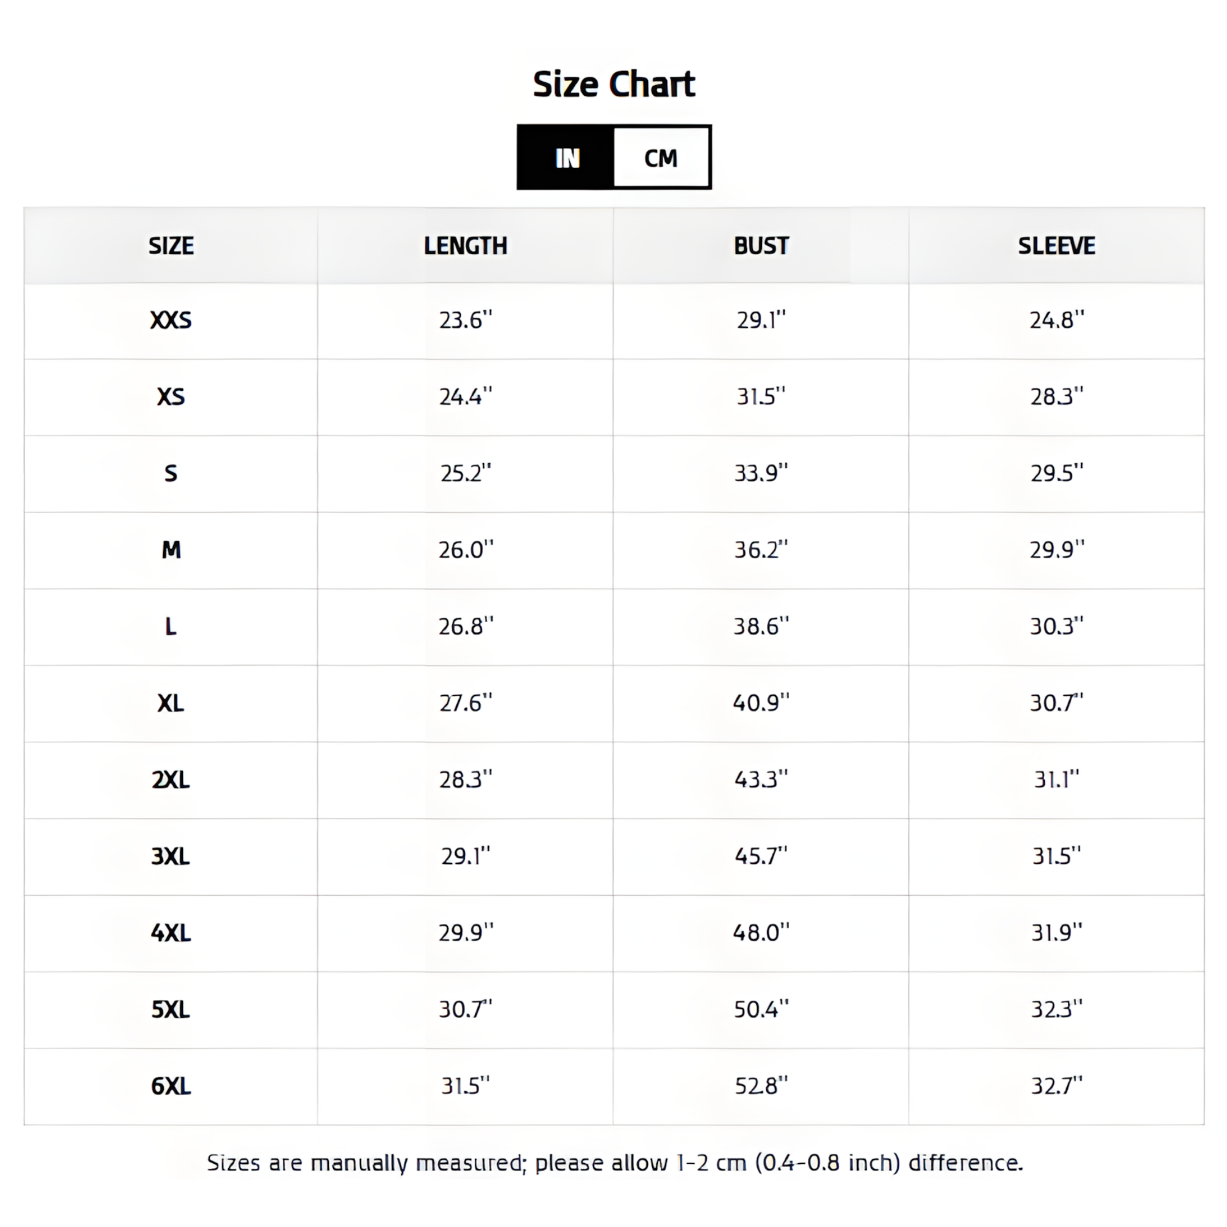Click the Size Chart heading
Screen dimensions: 1227x1227
pos(613,85)
